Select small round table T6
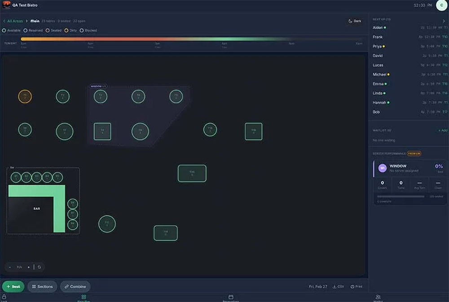The width and height of the screenshot is (449, 302). 25,130
